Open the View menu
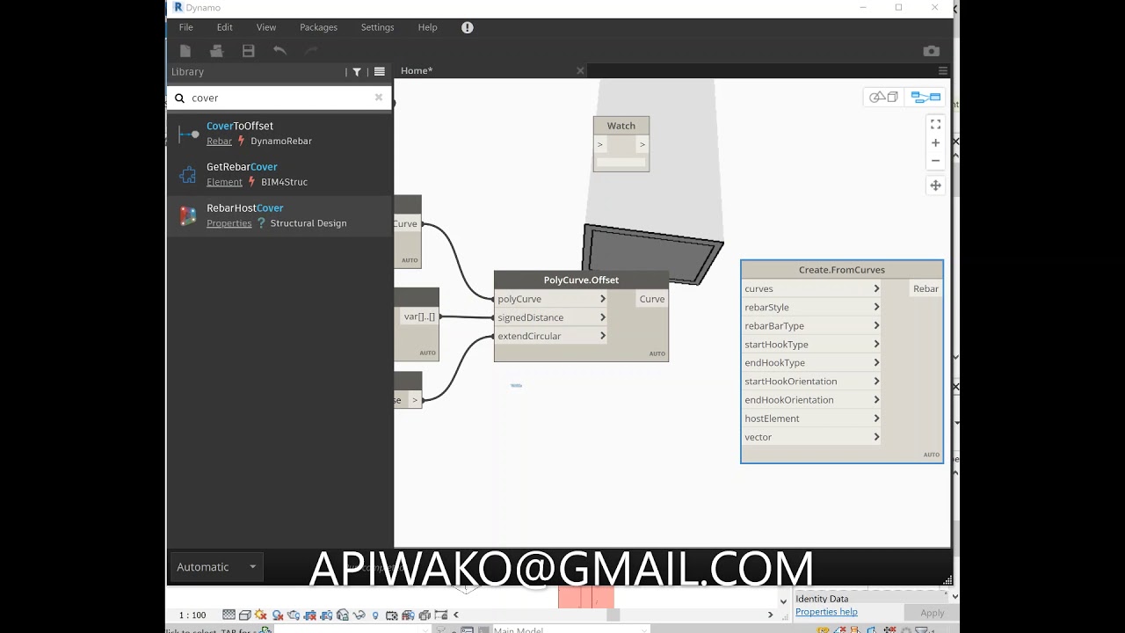This screenshot has height=633, width=1125. (266, 27)
